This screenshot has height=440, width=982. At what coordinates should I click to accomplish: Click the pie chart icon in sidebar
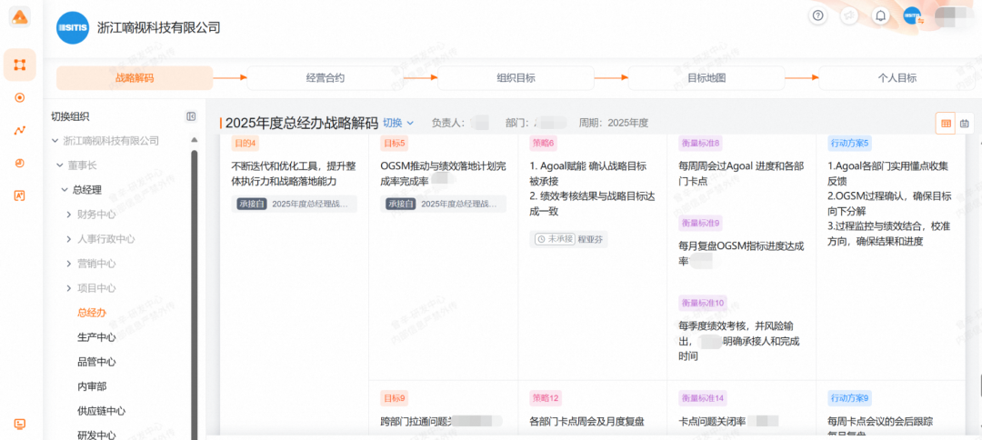pyautogui.click(x=20, y=163)
